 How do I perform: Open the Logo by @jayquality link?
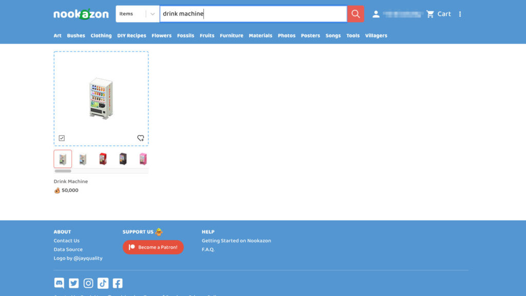click(x=78, y=258)
